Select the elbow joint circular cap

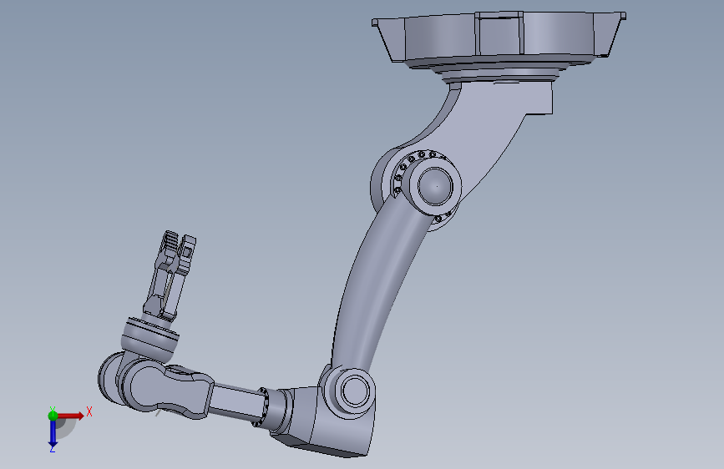click(354, 391)
